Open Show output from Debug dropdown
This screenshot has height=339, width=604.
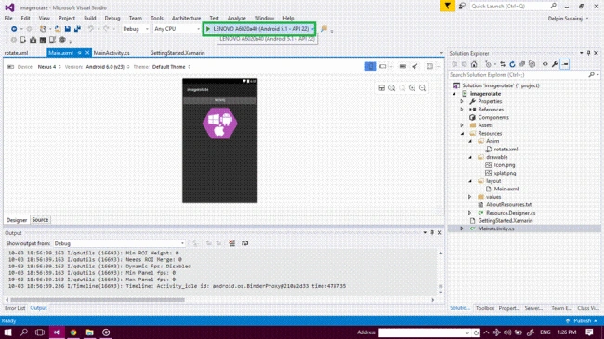tap(119, 243)
